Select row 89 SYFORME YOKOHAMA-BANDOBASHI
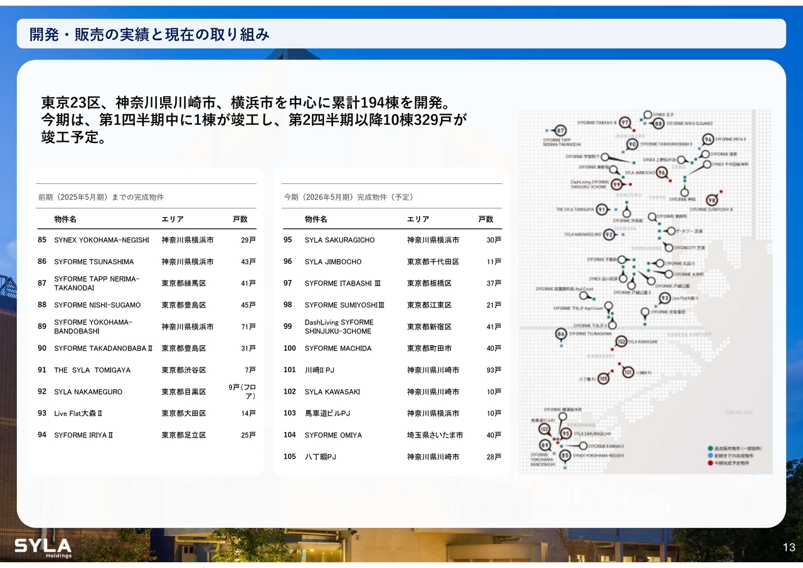Viewport: 803px width, 568px height. pos(146,326)
